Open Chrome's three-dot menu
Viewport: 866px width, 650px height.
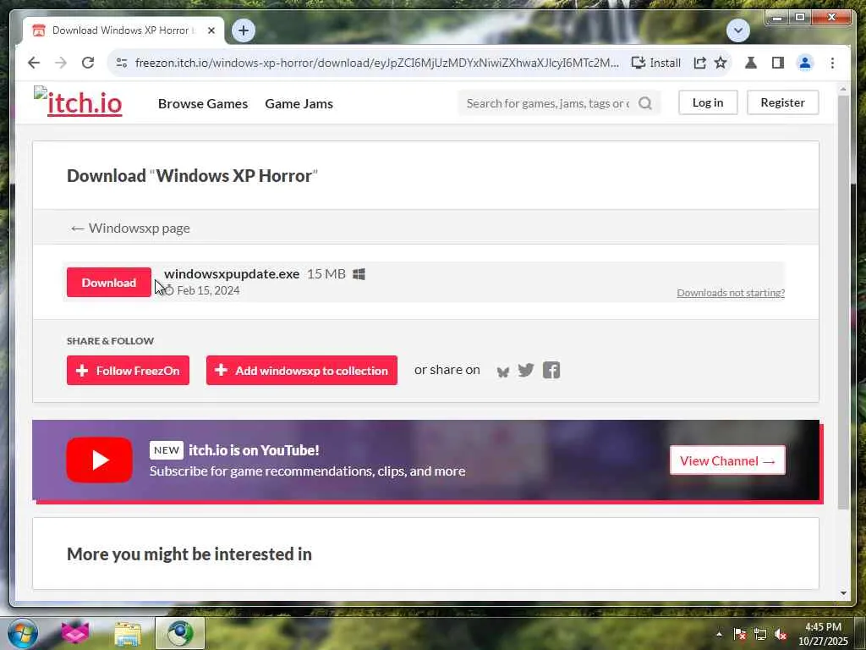832,63
